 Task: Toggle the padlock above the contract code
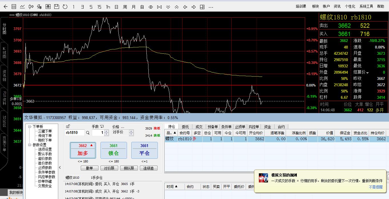[68, 126]
